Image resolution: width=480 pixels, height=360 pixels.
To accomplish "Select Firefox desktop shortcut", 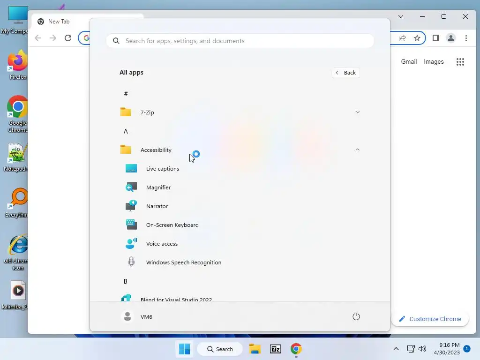I will click(18, 65).
